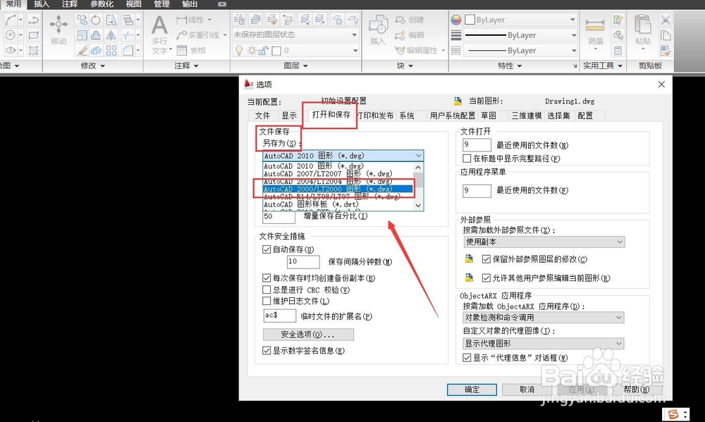Click the 编辑属性 attribute edit tool

point(417,50)
